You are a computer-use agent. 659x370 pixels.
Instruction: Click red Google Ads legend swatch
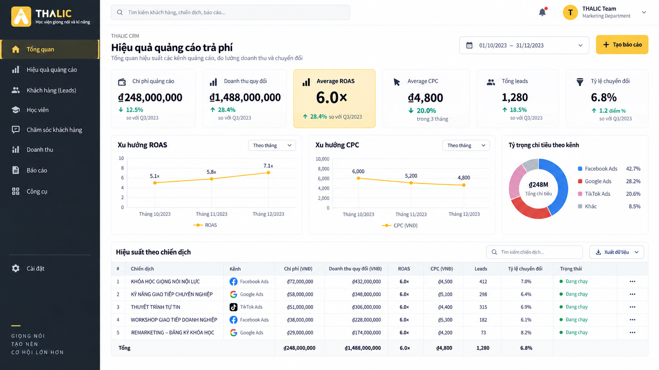(580, 181)
